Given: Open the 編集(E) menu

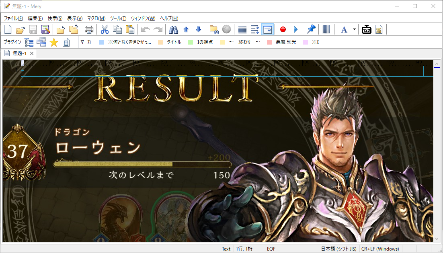Looking at the screenshot, I should coord(35,18).
